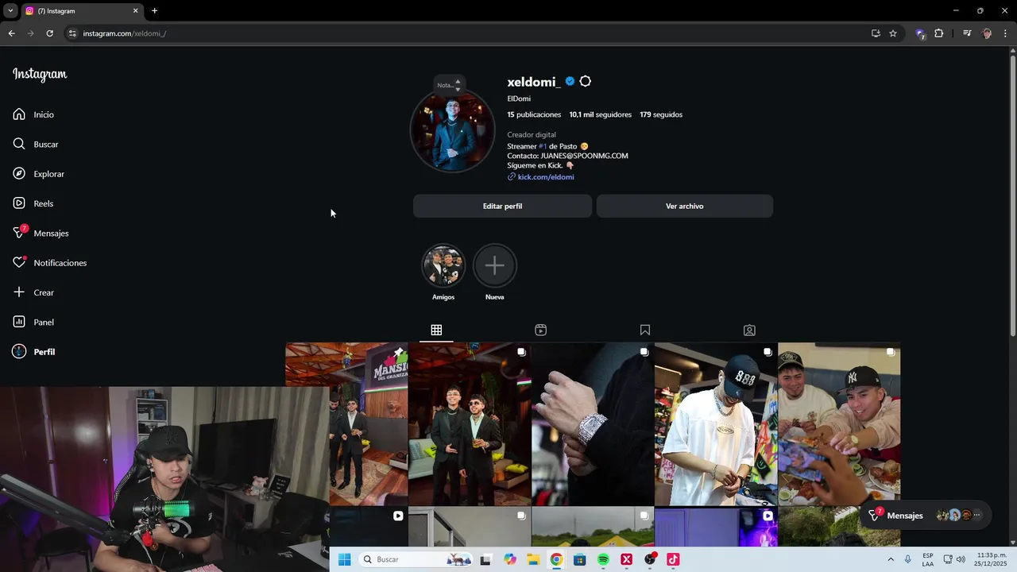Click the Instagram logo

[40, 75]
